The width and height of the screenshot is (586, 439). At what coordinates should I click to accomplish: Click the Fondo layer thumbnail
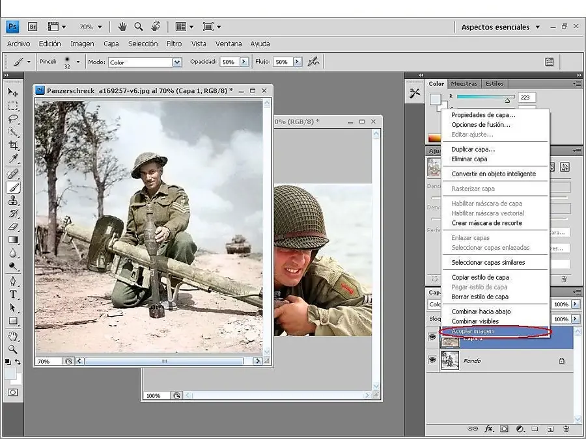pos(450,360)
